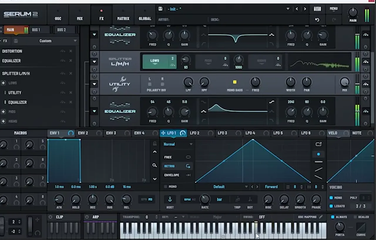Open the MATRIX tab
This screenshot has height=240, width=376.
123,15
